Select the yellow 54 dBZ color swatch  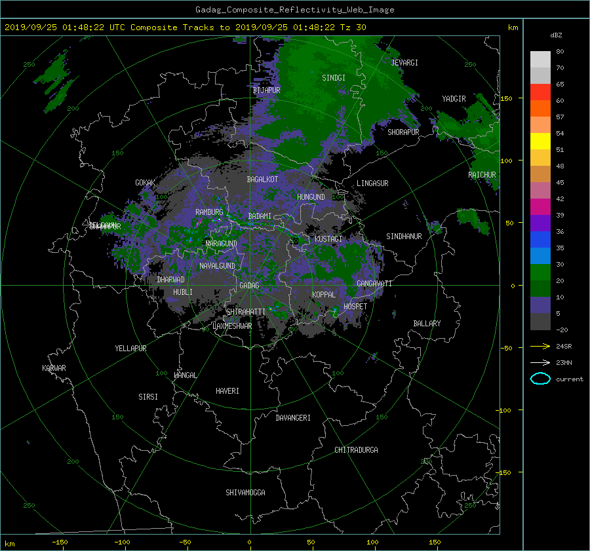(540, 141)
